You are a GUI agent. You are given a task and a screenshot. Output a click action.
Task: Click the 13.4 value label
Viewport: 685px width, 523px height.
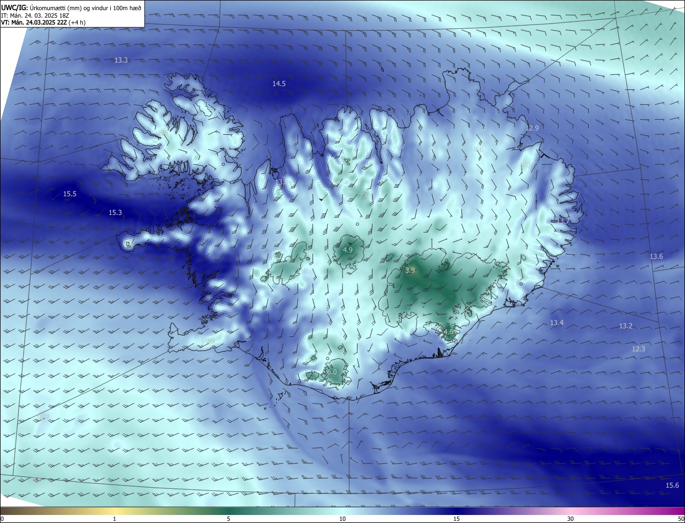click(x=557, y=322)
